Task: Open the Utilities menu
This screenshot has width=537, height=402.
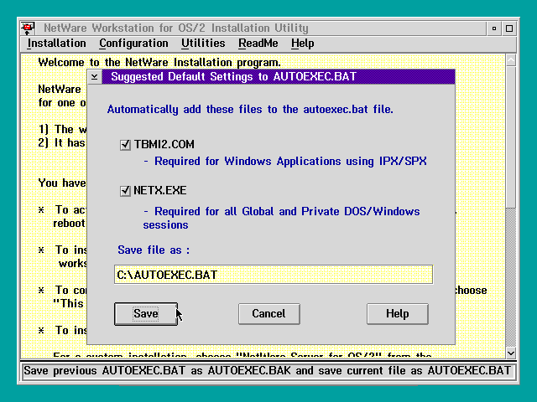Action: tap(203, 44)
